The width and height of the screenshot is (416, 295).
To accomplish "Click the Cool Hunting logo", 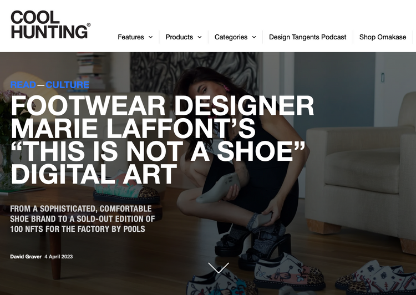I will [x=50, y=24].
